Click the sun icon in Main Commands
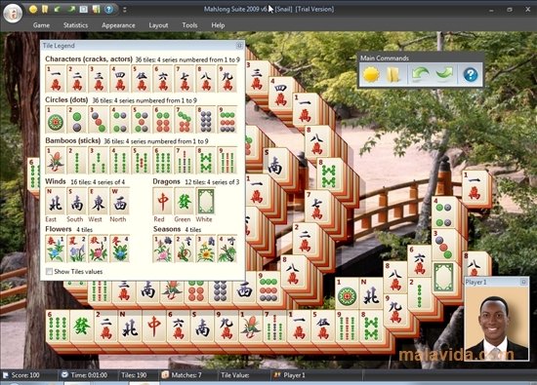 (371, 74)
